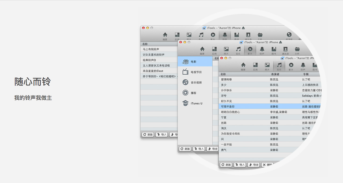Select 影片 play icon in the movies window
The width and height of the screenshot is (343, 183).
250,49
